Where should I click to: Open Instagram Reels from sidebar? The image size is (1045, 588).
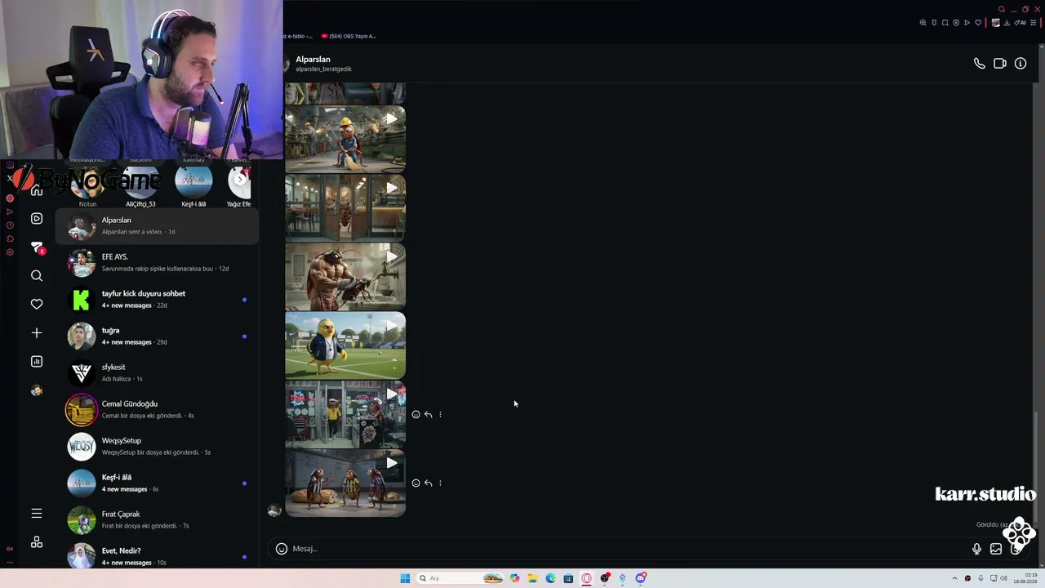(x=37, y=219)
